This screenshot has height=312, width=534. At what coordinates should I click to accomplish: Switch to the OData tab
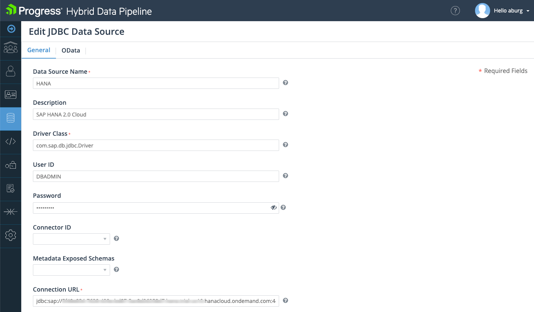71,50
